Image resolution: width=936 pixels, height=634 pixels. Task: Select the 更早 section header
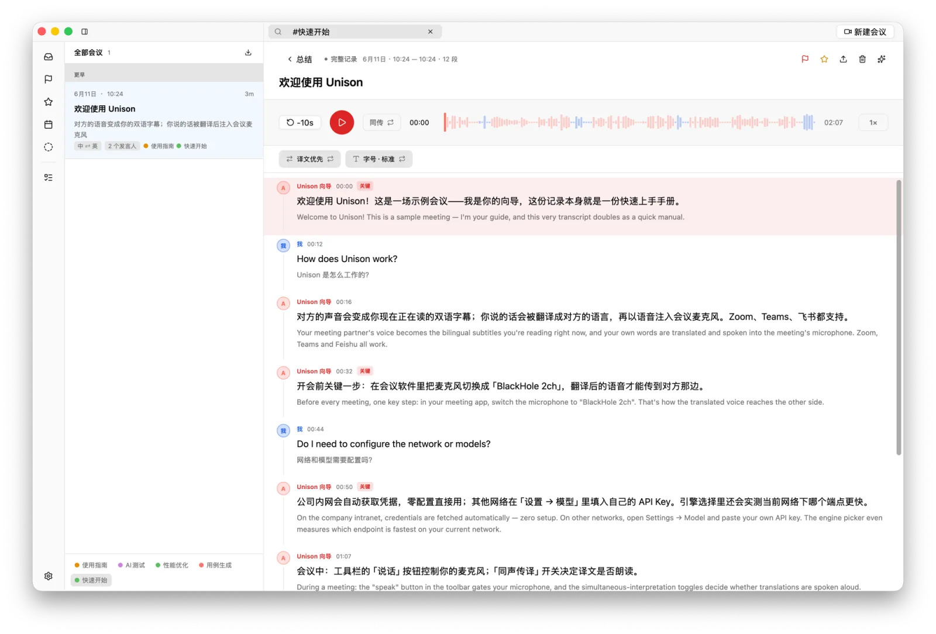pyautogui.click(x=164, y=74)
